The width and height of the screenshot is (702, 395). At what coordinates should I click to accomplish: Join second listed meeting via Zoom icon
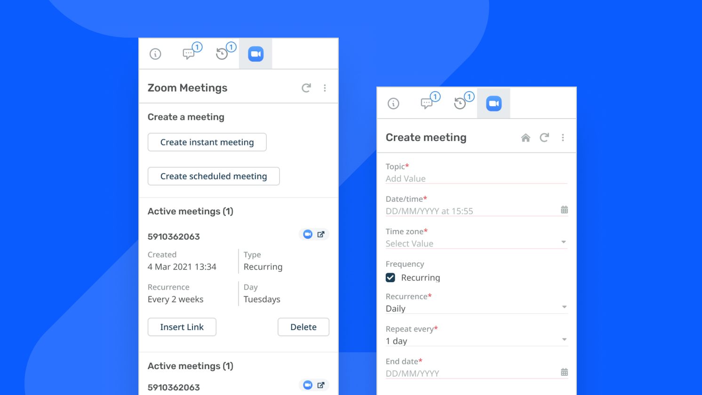[x=308, y=385]
